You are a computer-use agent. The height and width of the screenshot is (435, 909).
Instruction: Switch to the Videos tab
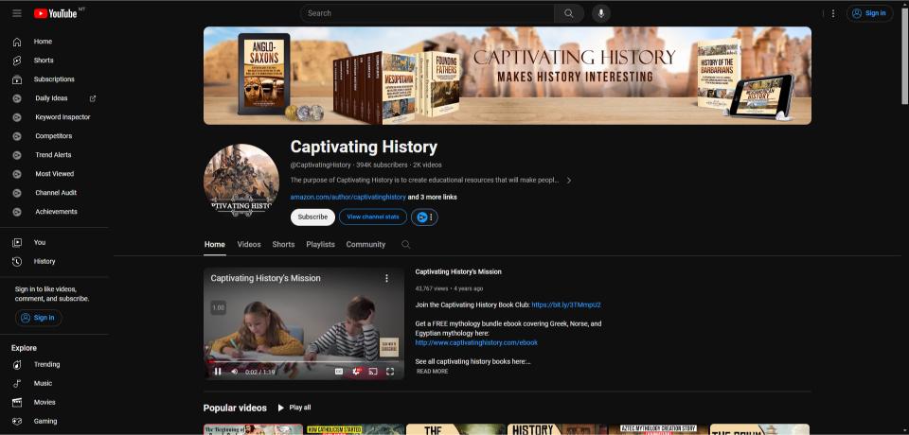pos(249,244)
